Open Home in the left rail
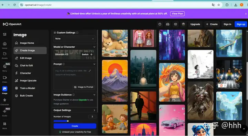 tap(4, 45)
